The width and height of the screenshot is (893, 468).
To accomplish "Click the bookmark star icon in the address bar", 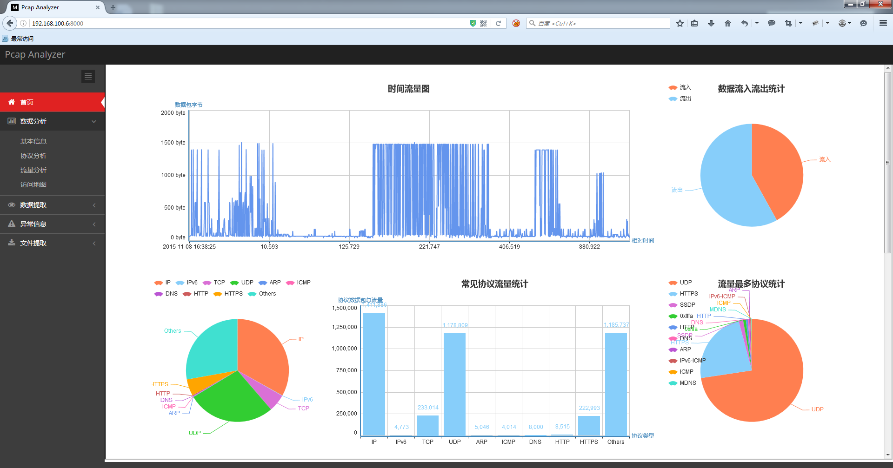I will point(680,23).
